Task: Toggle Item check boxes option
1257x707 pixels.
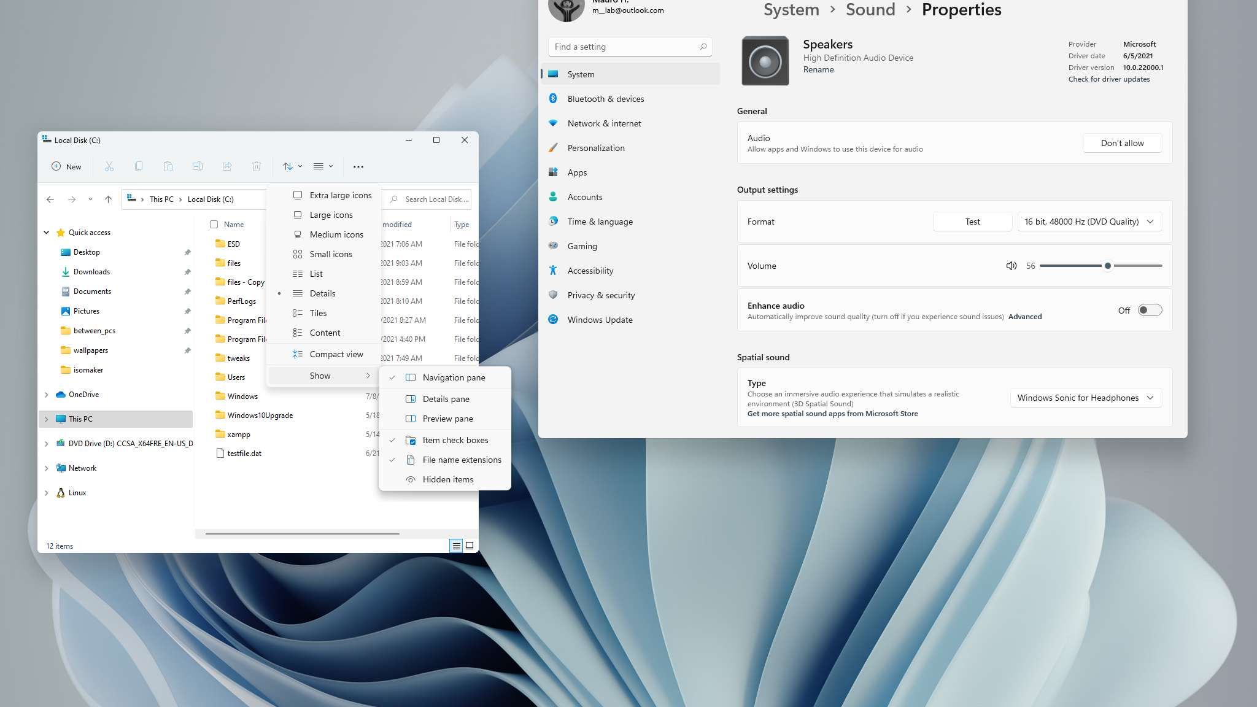Action: point(455,440)
